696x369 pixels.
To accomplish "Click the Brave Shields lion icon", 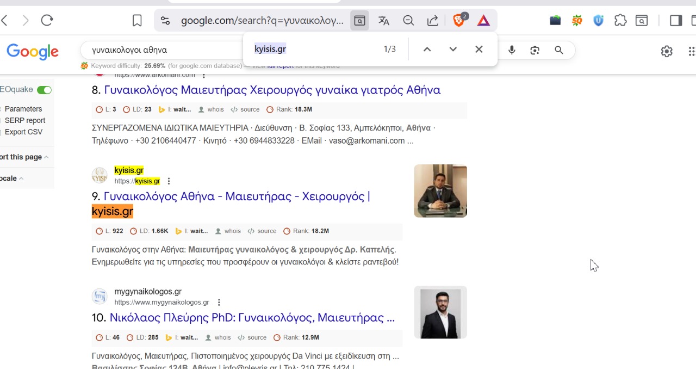I will click(x=459, y=21).
